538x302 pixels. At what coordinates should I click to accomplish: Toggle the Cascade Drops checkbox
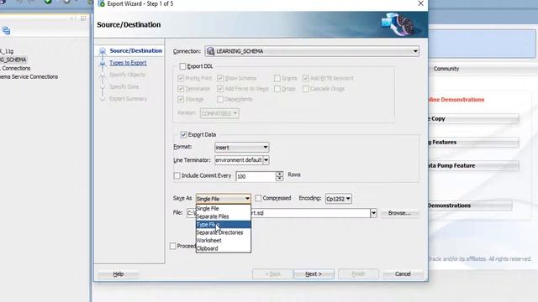pyautogui.click(x=306, y=89)
